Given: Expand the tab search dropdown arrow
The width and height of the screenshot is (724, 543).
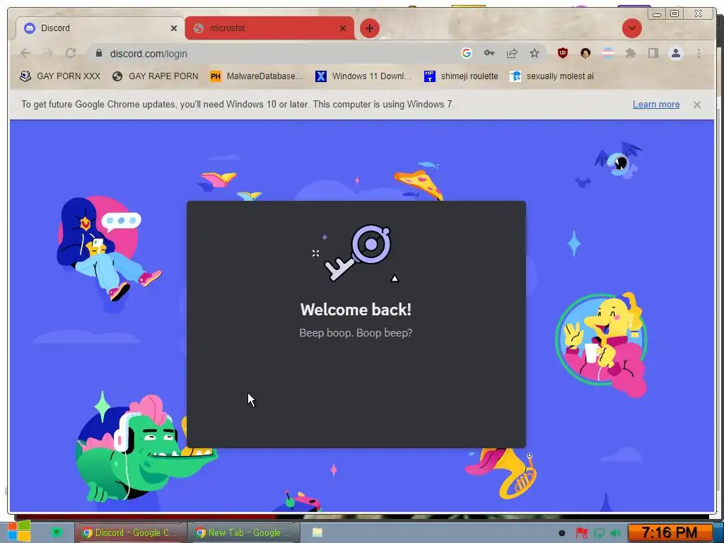Looking at the screenshot, I should pos(631,28).
